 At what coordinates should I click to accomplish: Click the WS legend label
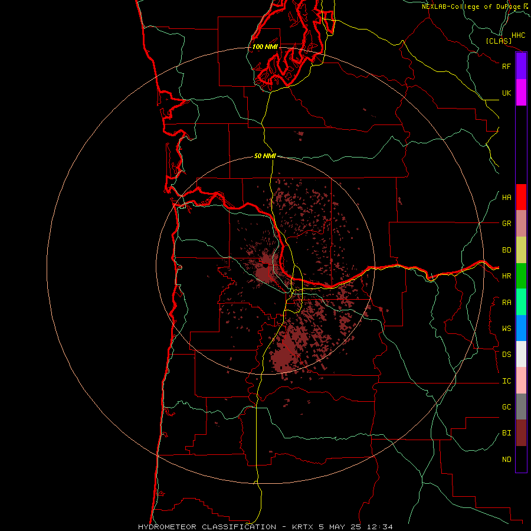click(x=506, y=329)
